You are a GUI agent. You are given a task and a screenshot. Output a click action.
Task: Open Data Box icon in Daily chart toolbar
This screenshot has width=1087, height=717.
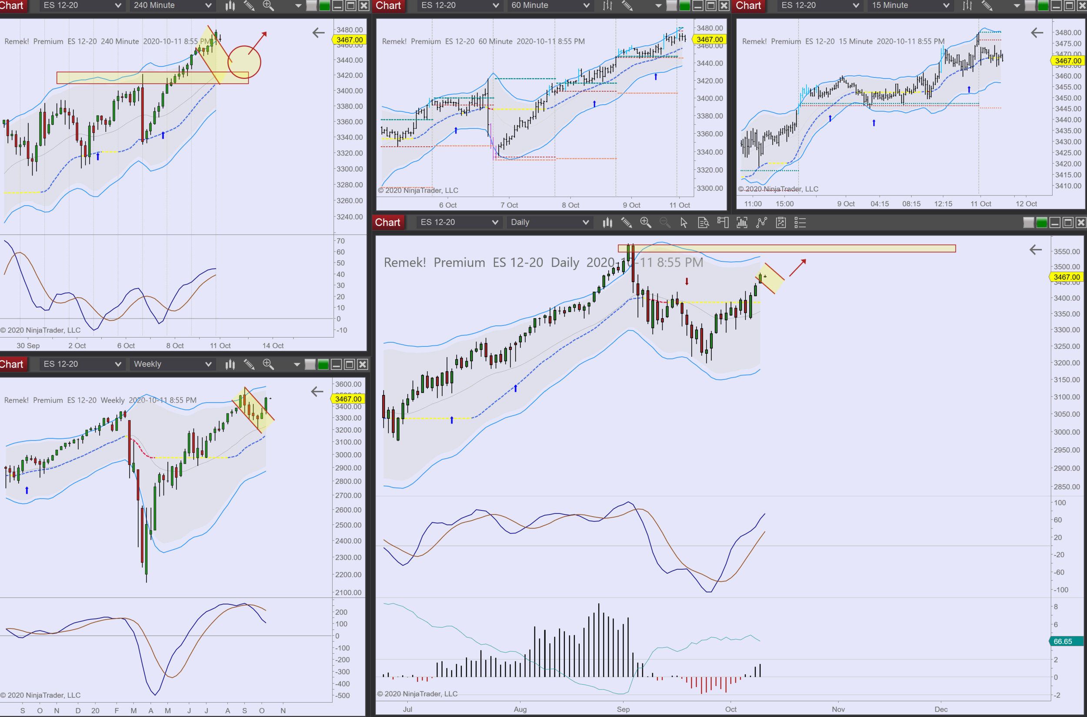tap(703, 222)
